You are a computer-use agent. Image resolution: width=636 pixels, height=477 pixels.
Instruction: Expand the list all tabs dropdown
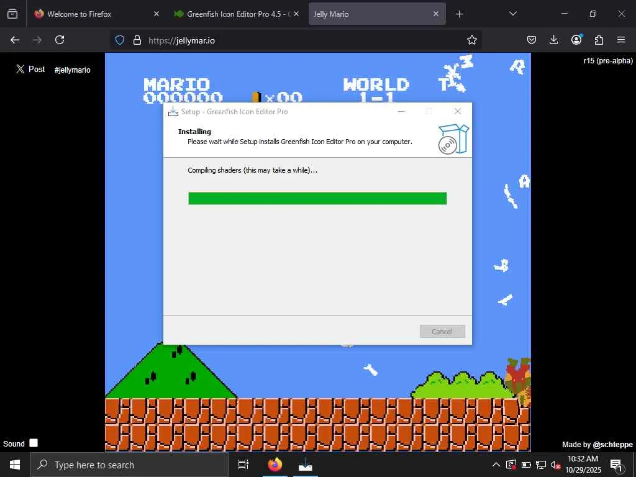(x=512, y=14)
